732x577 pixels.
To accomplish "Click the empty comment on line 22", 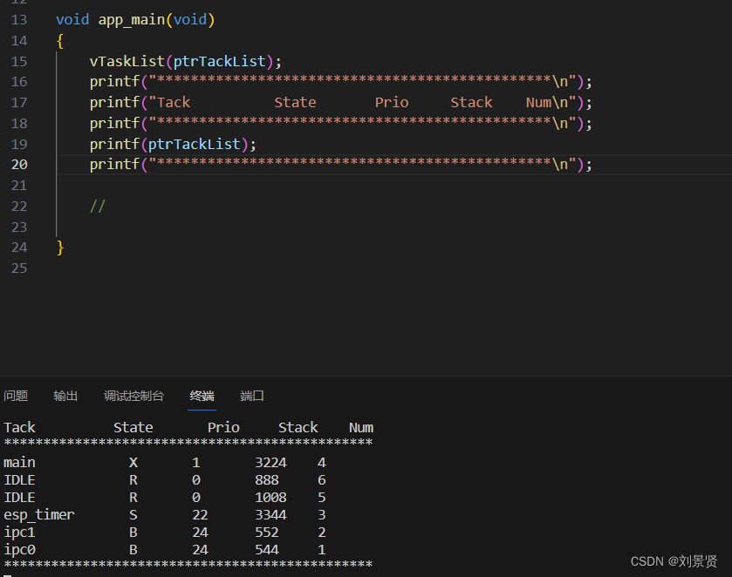I will 99,206.
